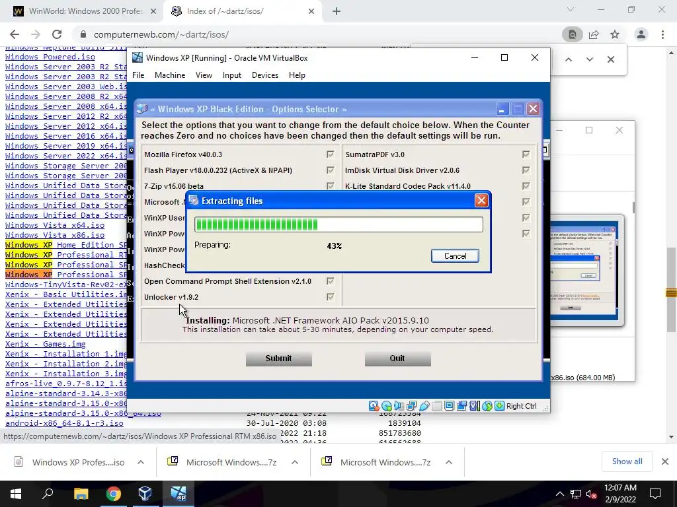677x507 pixels.
Task: Expand Windows XP Profes....iso download options
Action: (x=141, y=462)
